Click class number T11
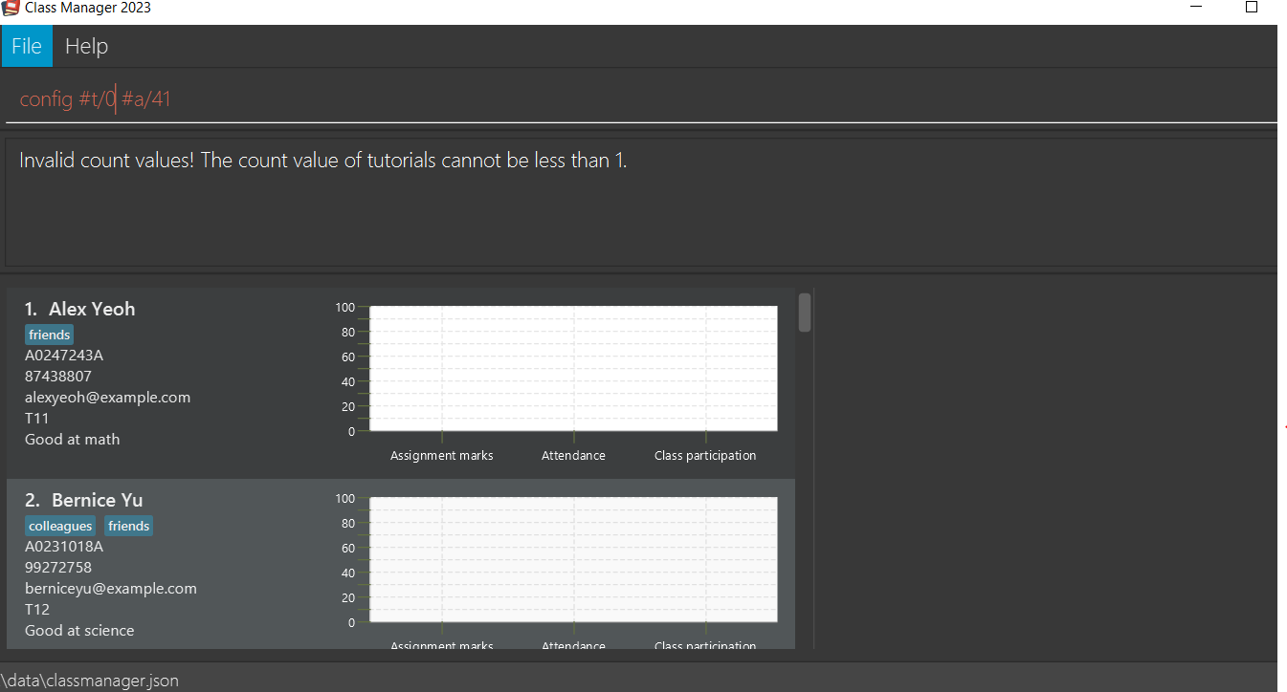This screenshot has width=1287, height=692. 37,419
